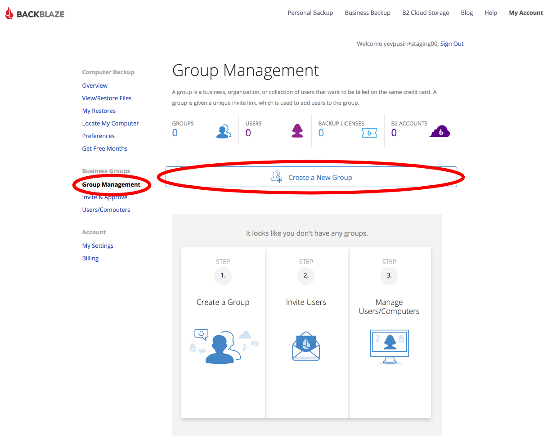The width and height of the screenshot is (552, 443).
Task: Click the Create a Group card title
Action: (x=223, y=302)
